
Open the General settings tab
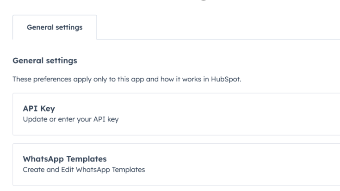(x=55, y=27)
